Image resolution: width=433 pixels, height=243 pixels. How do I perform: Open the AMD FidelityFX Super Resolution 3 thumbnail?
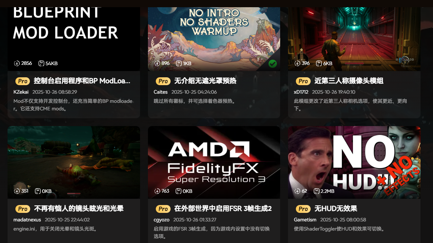pos(214,162)
